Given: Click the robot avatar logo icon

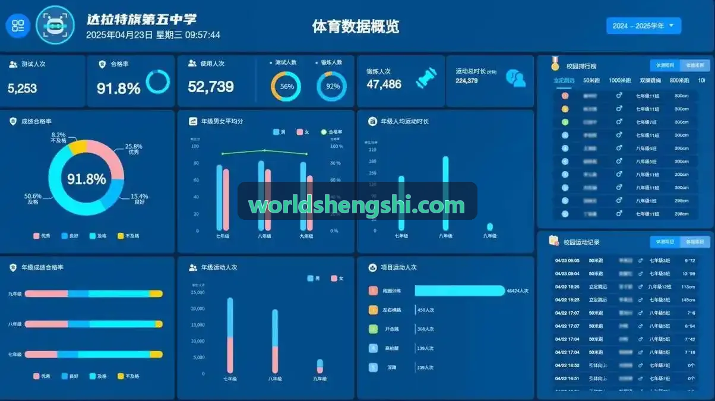Looking at the screenshot, I should click(x=55, y=25).
